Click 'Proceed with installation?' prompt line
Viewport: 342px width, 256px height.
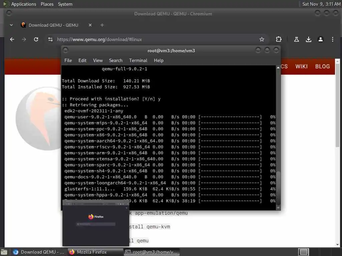(111, 99)
